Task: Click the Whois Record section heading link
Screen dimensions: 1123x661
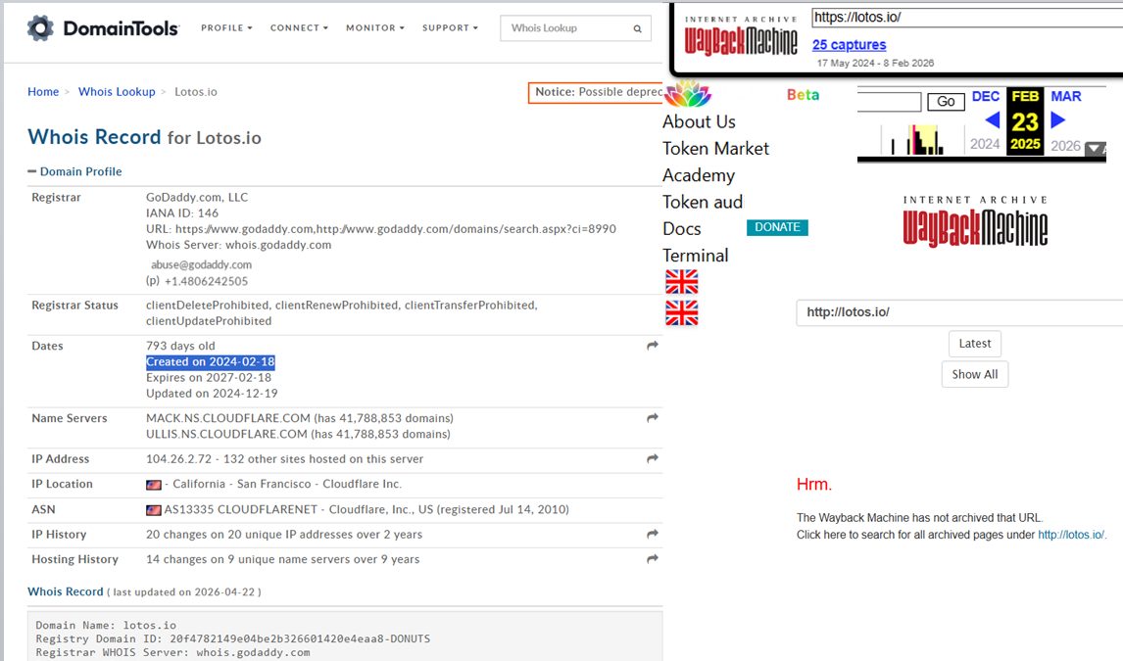Action: coord(66,591)
